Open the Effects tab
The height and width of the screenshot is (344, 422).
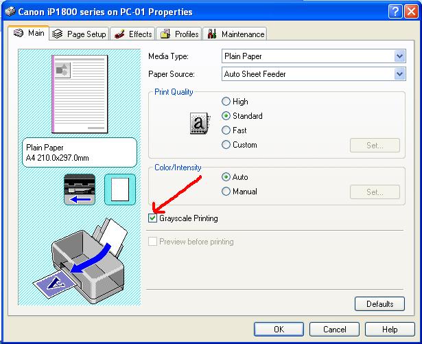point(132,34)
